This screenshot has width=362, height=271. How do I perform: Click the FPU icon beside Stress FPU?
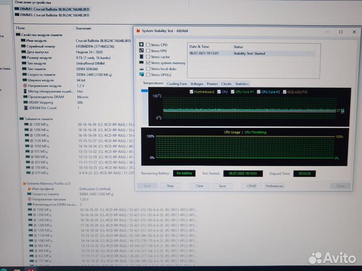[x=141, y=50]
